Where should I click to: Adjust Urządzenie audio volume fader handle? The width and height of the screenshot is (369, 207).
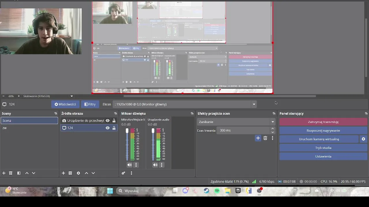153,131
